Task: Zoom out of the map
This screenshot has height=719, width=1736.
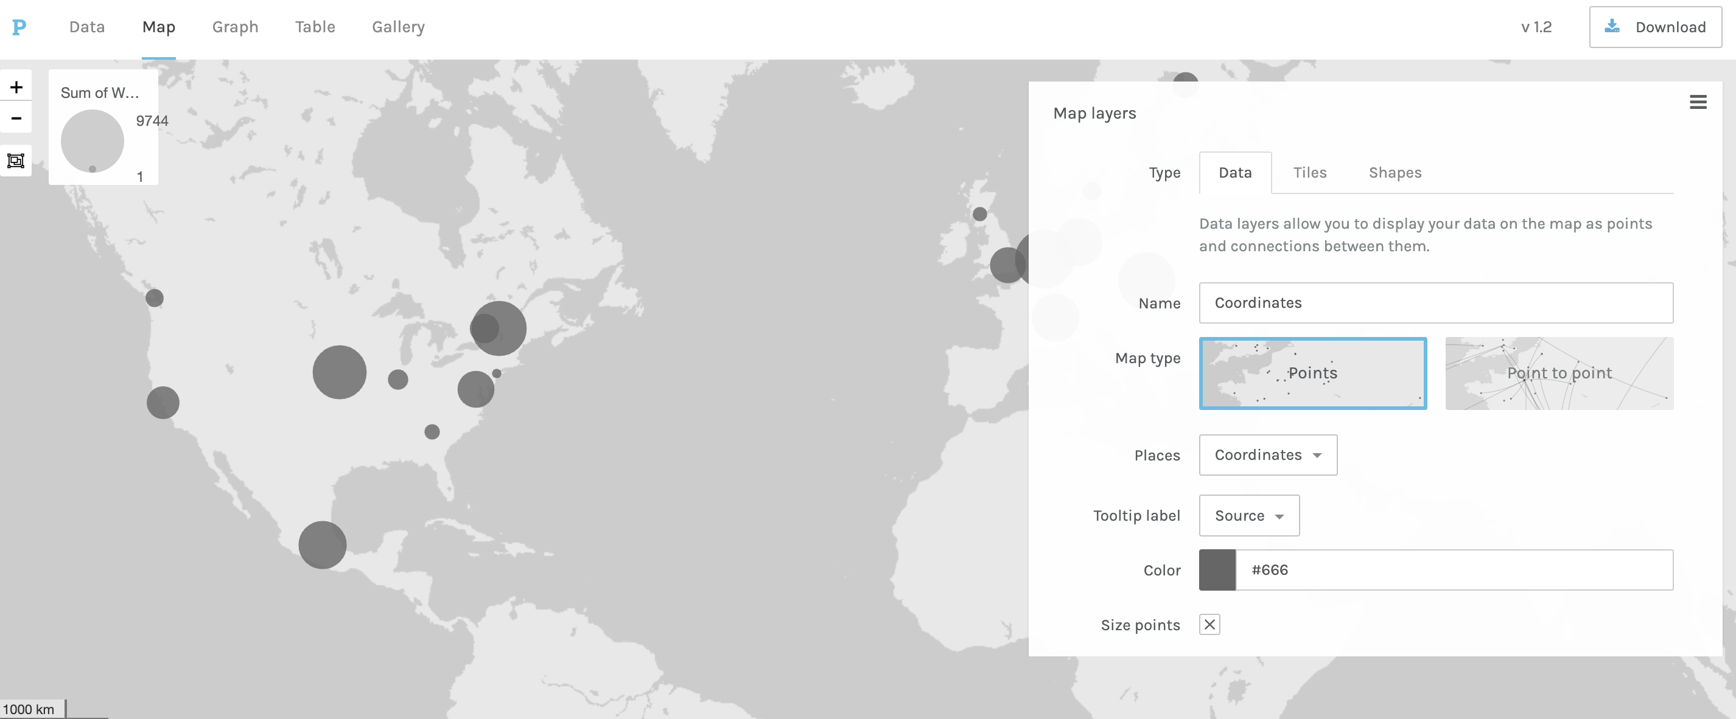Action: [16, 119]
